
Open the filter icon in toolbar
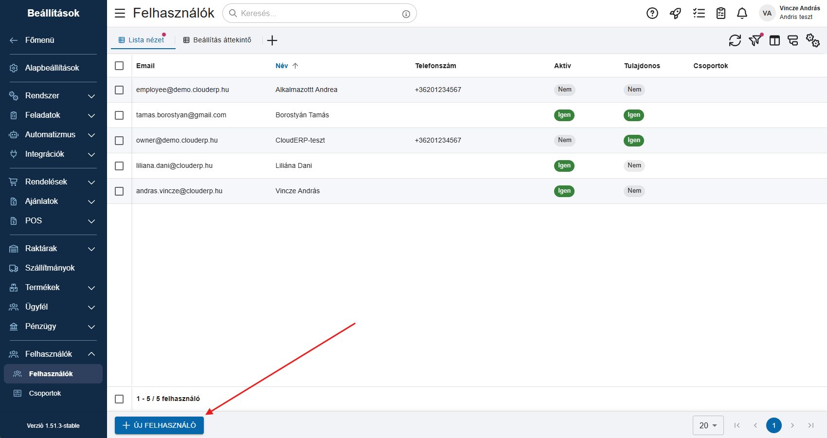click(x=755, y=40)
